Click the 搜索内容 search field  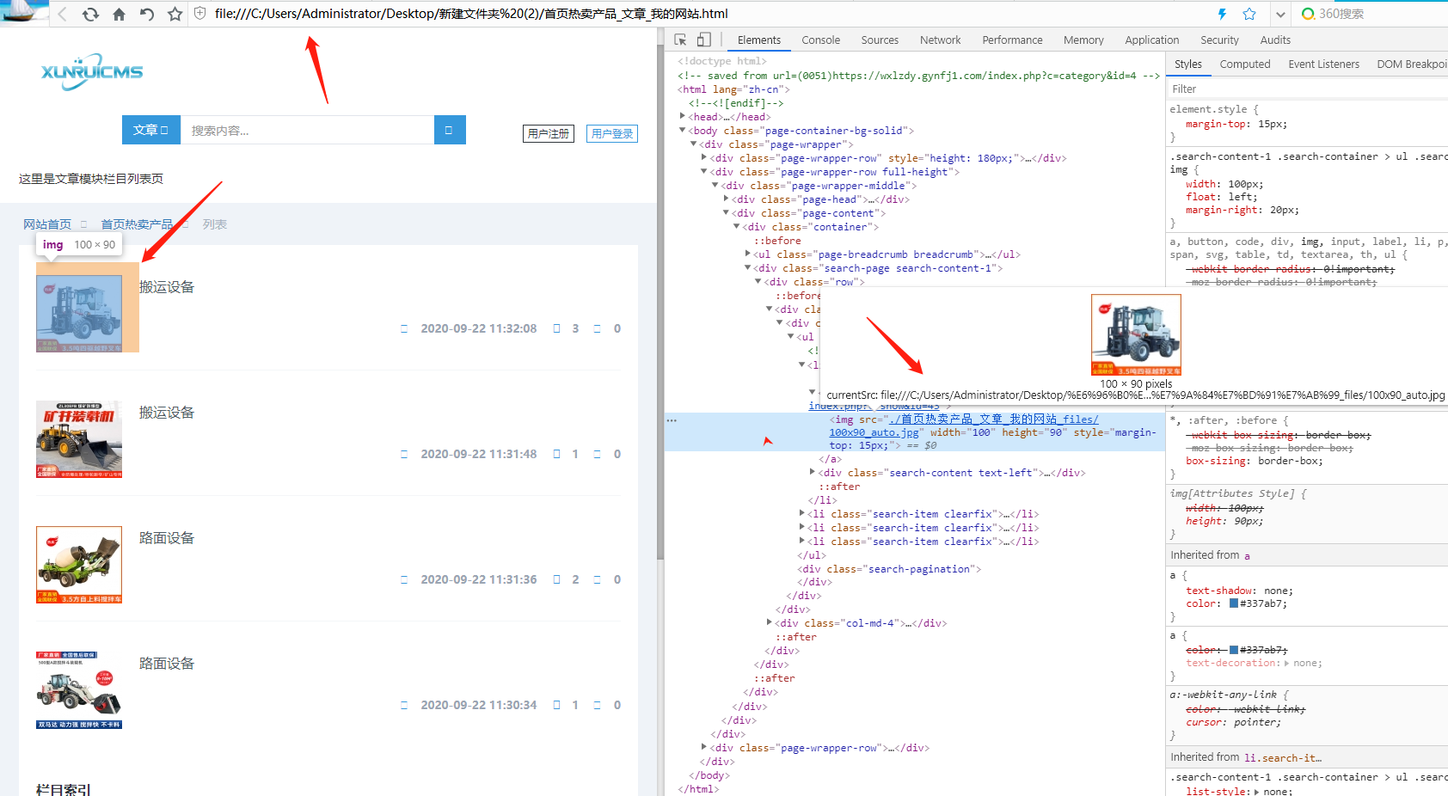point(307,130)
